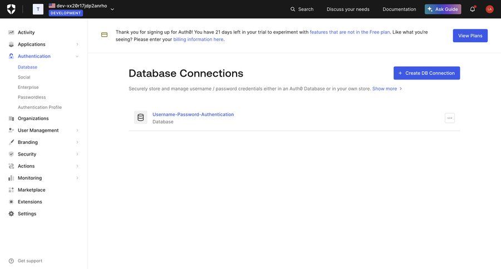The height and width of the screenshot is (269, 501).
Task: Expand the Applications submenu
Action: pos(77,44)
